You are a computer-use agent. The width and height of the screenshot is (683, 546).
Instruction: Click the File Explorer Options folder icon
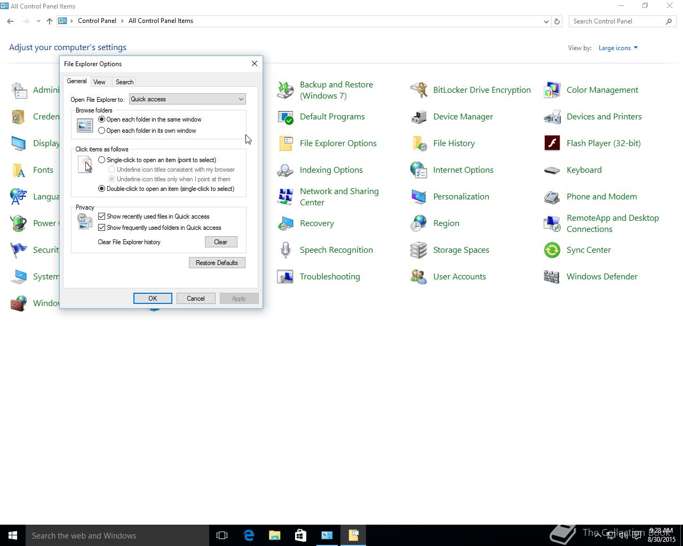point(285,143)
